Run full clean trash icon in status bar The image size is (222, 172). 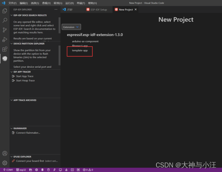42,170
